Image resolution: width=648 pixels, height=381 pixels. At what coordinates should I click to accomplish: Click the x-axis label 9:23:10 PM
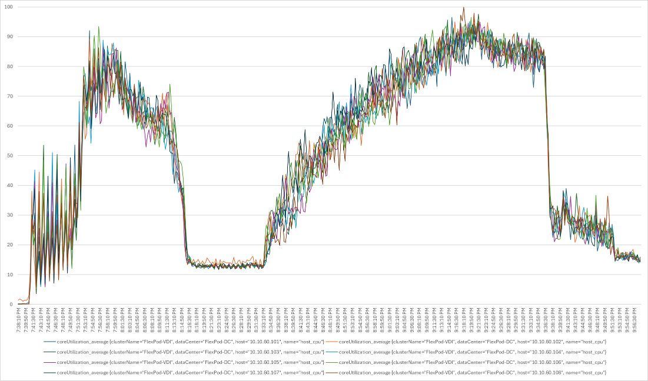[485, 319]
